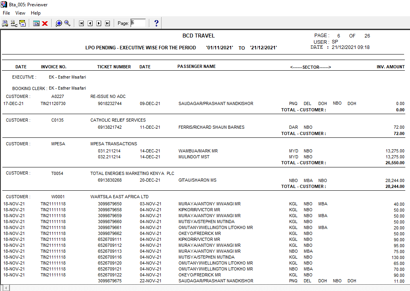Click amount 130.00 for ticket 6526709116

(398, 257)
